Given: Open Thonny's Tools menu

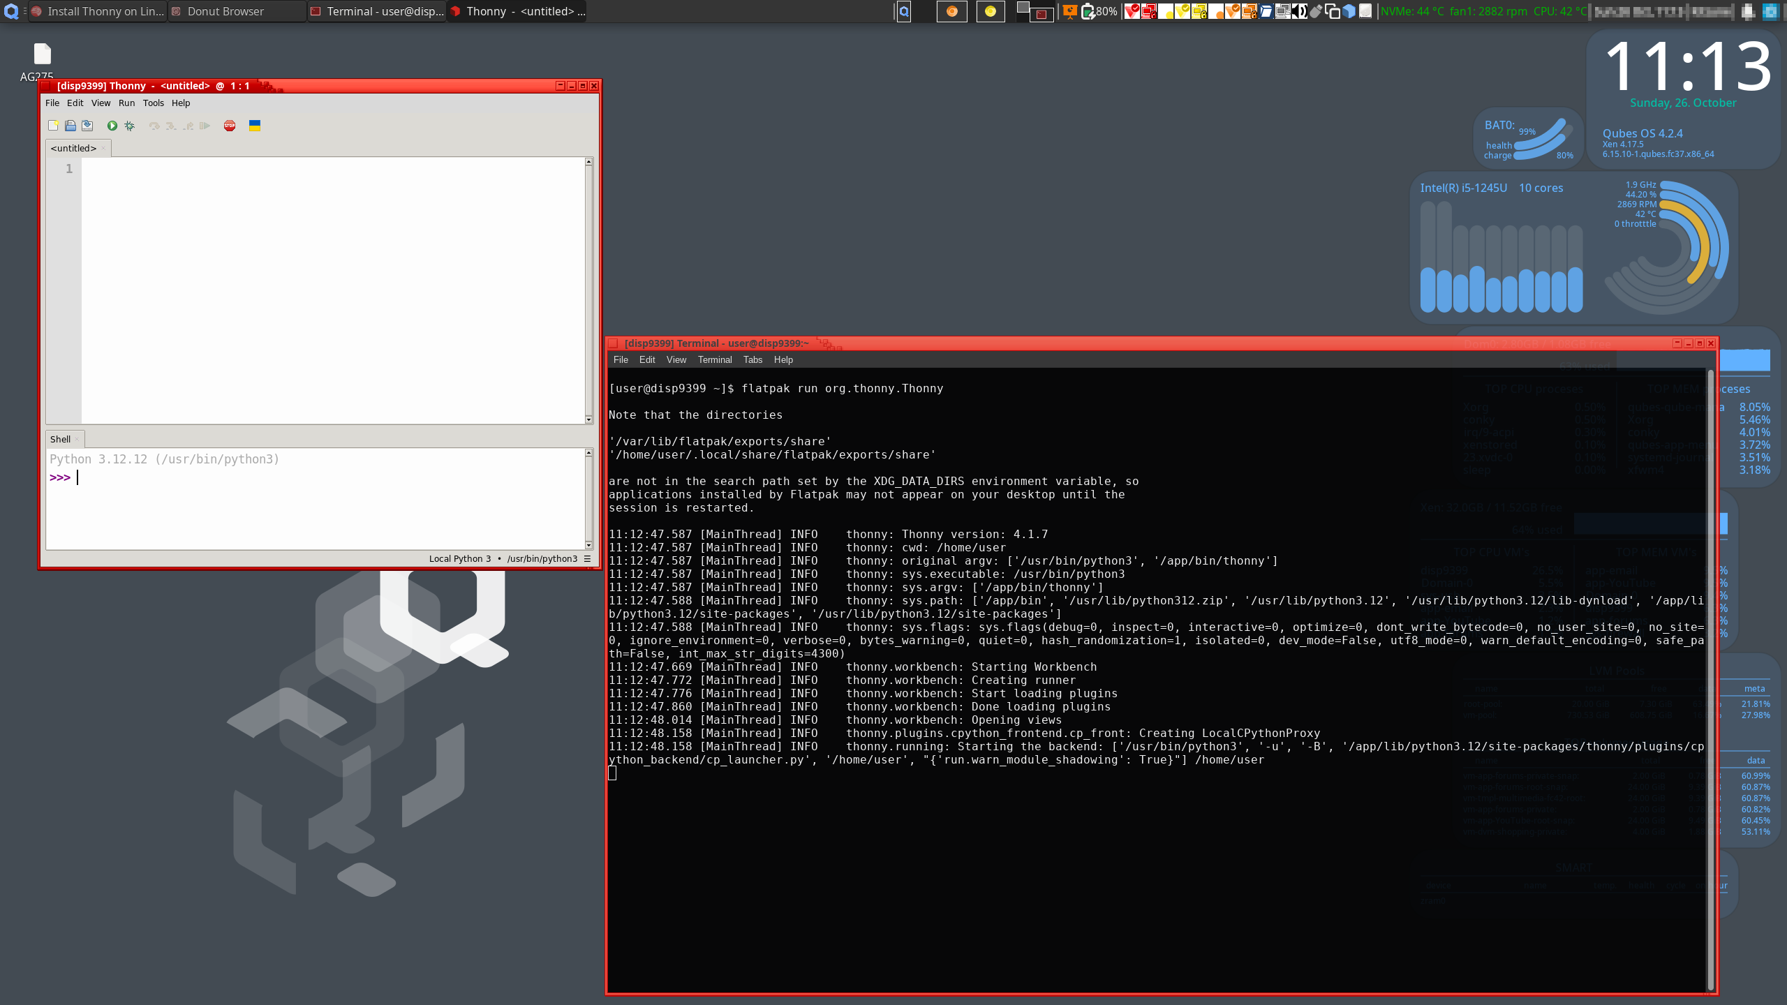Looking at the screenshot, I should [153, 103].
